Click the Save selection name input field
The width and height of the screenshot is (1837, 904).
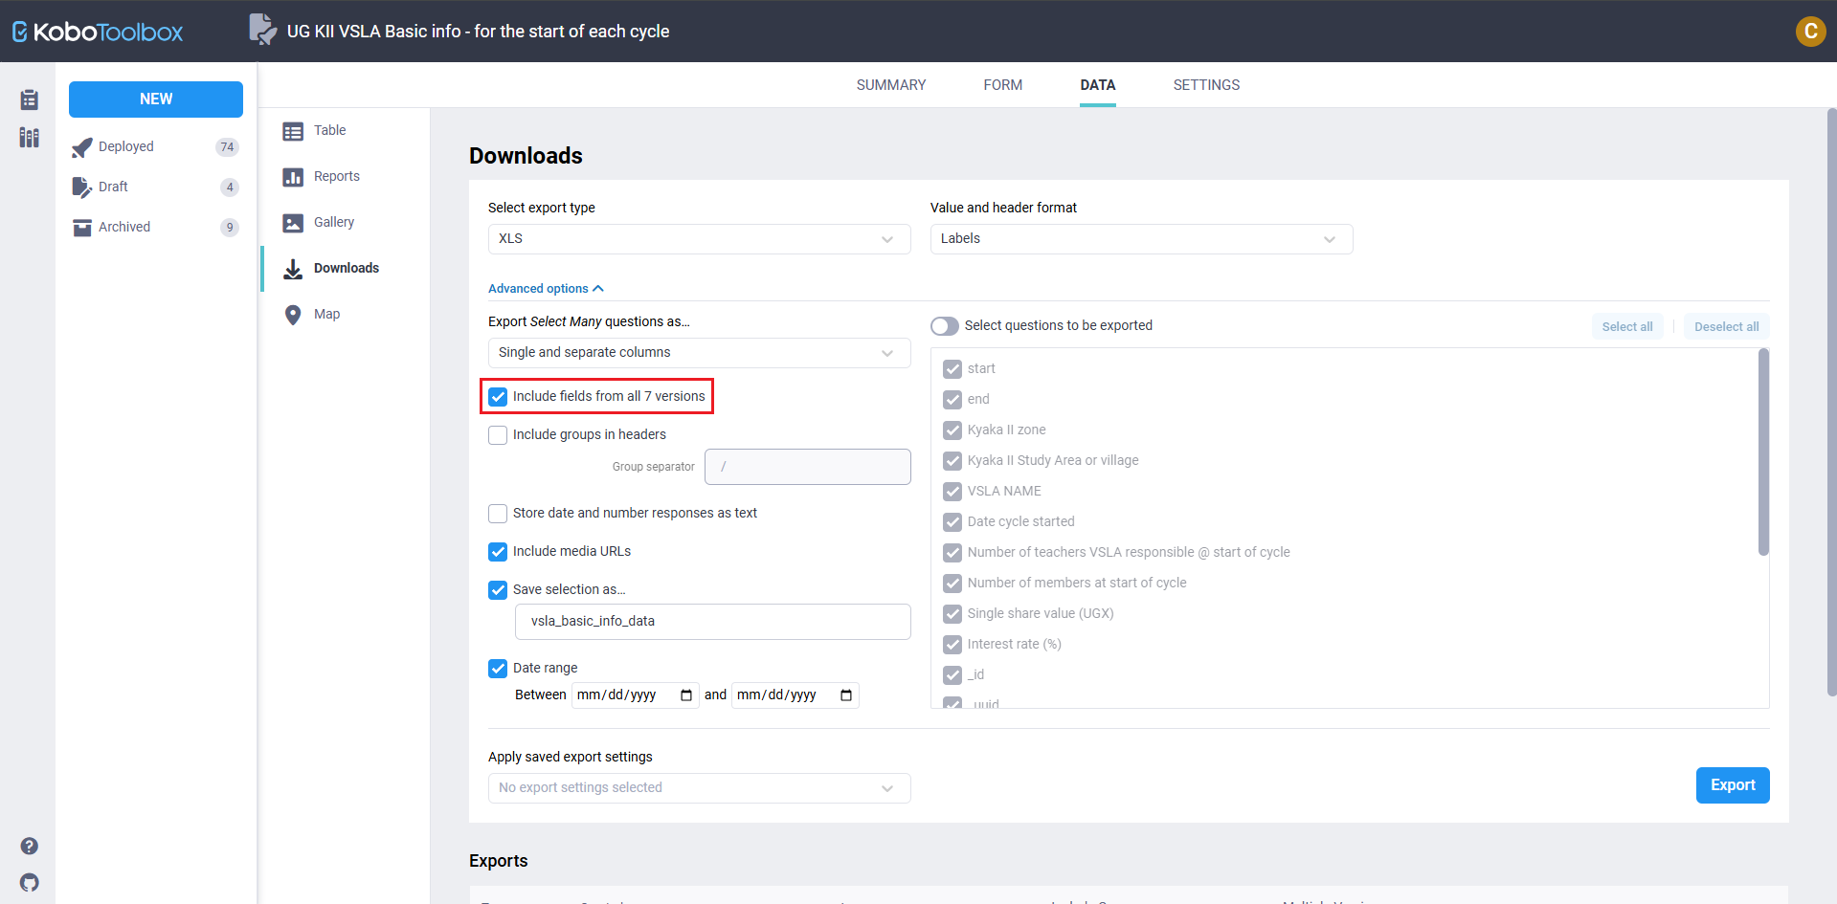pos(712,622)
